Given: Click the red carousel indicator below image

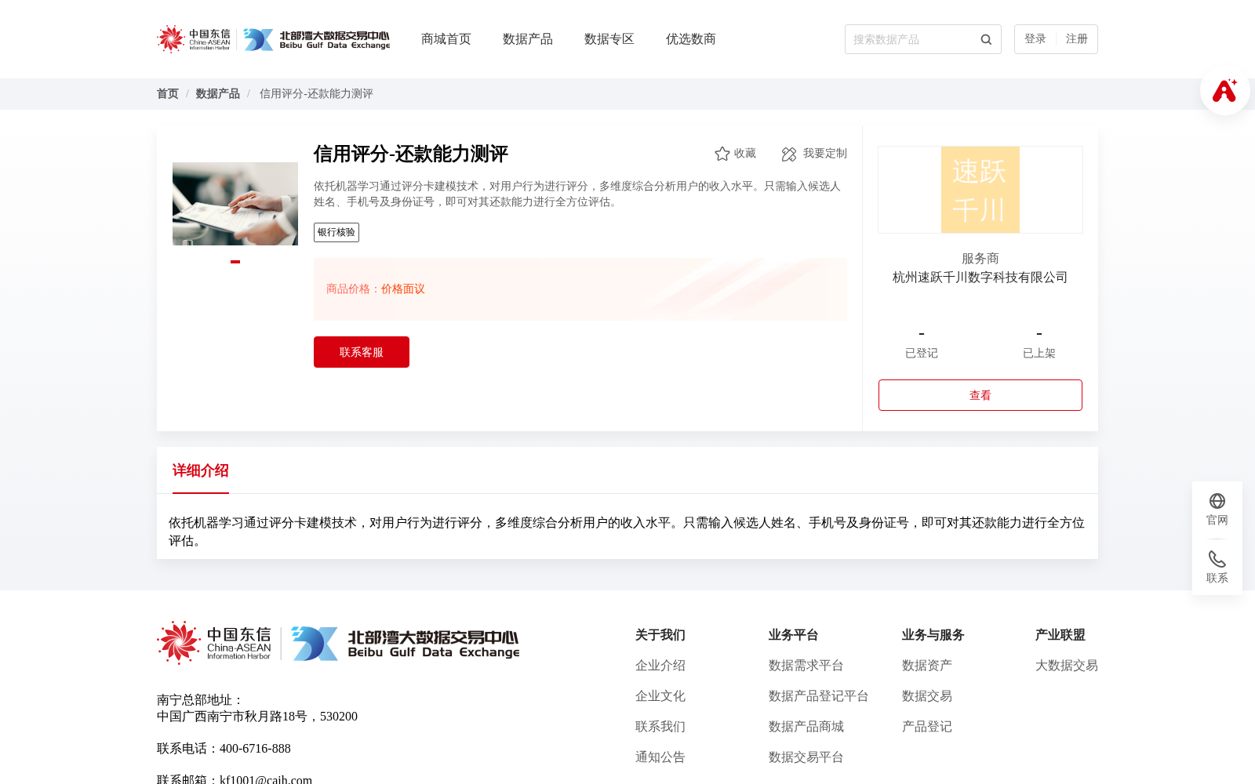Looking at the screenshot, I should (235, 262).
